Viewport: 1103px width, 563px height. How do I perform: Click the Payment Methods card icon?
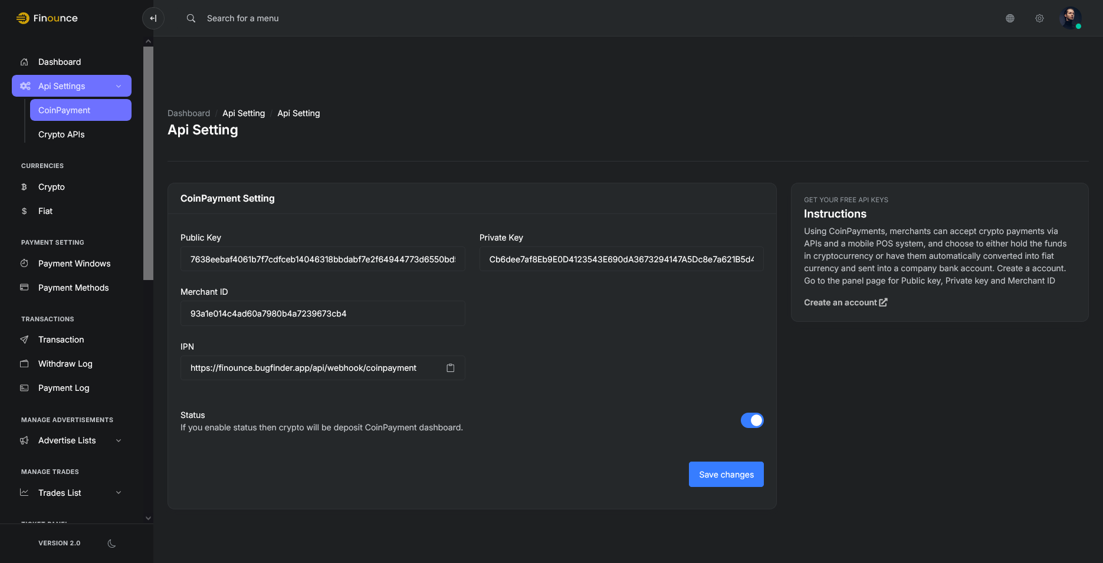tap(24, 288)
